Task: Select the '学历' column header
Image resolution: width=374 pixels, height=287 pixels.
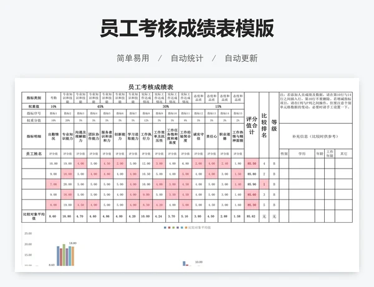Action: tap(302, 153)
